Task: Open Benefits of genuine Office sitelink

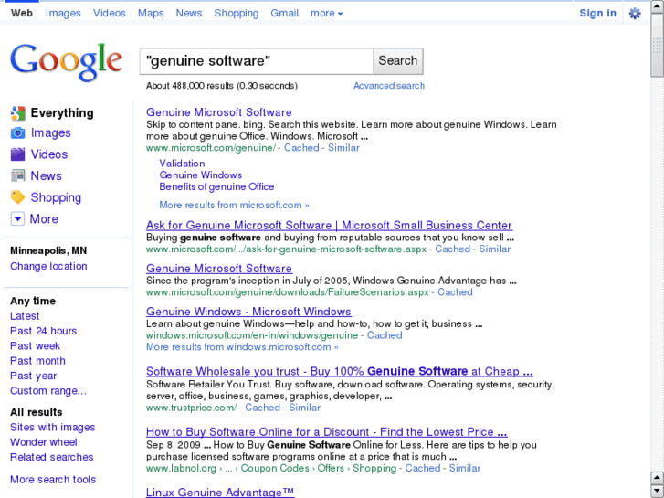Action: (x=216, y=187)
